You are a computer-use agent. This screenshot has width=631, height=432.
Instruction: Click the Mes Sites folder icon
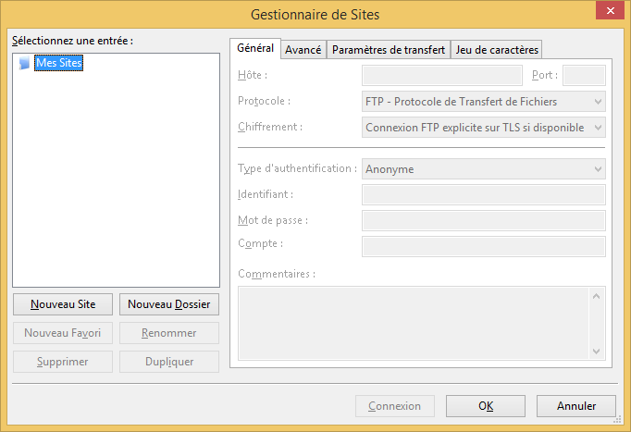tap(24, 63)
